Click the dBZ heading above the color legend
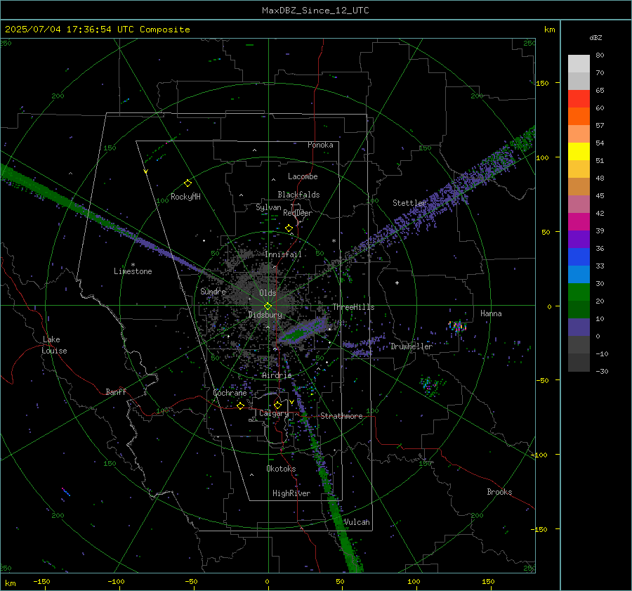 click(x=595, y=37)
